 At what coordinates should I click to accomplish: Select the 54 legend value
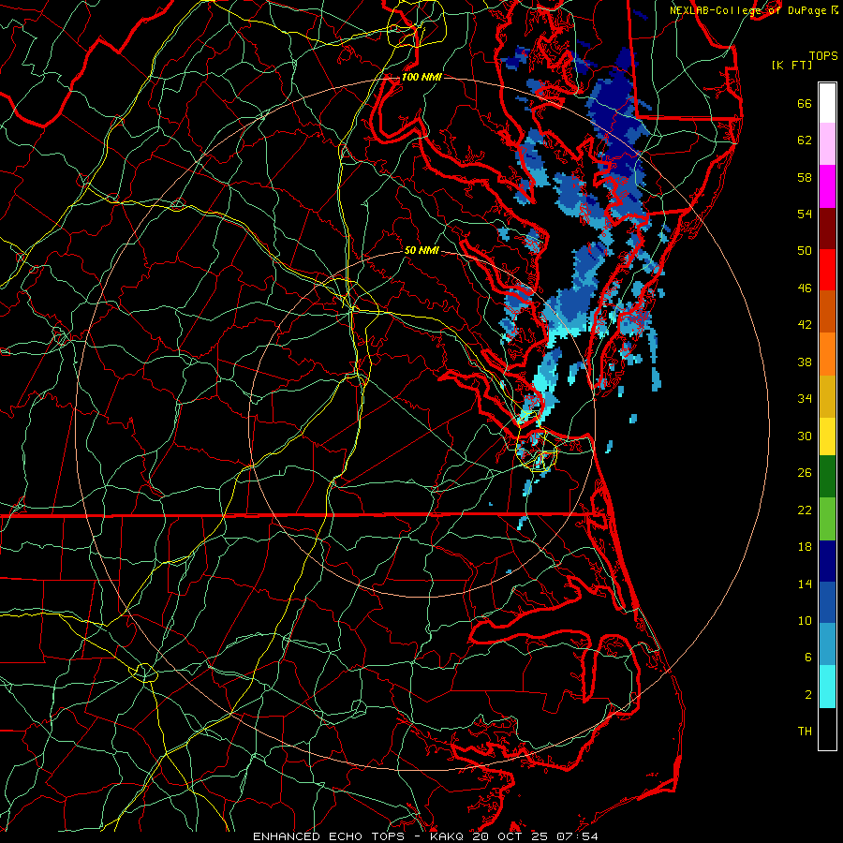point(805,214)
